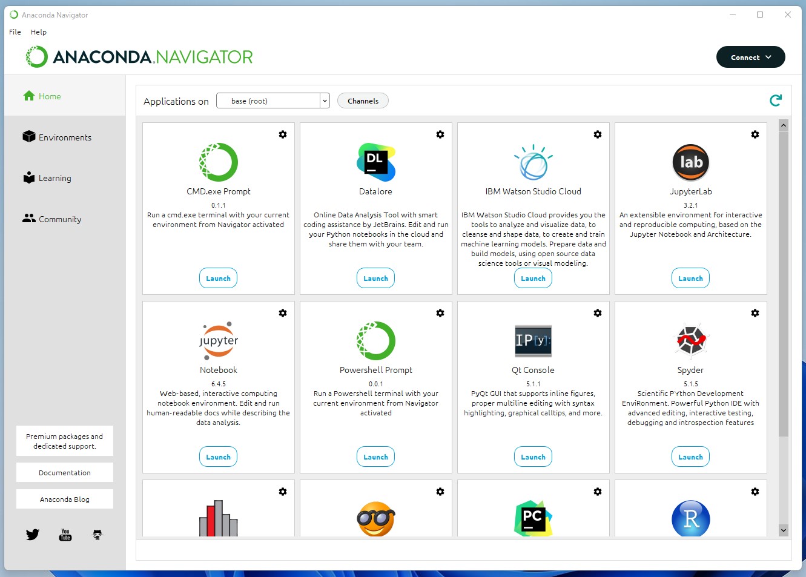Click the PyCharm PC logo
The width and height of the screenshot is (806, 577).
[533, 518]
